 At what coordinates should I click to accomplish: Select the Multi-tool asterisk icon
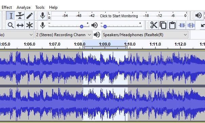click(29, 25)
